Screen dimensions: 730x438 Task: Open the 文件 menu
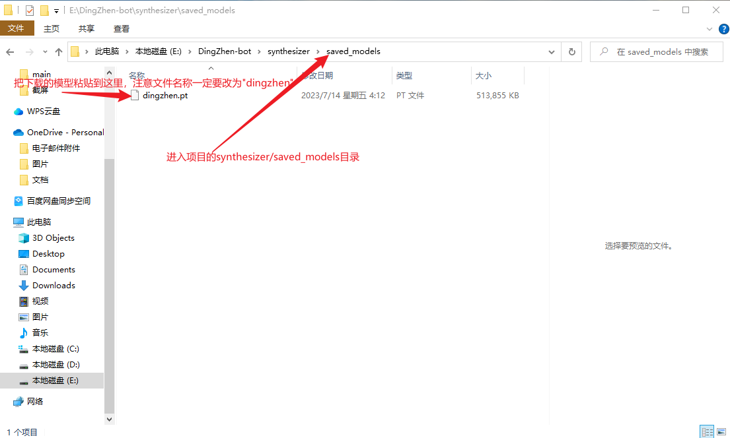(17, 28)
